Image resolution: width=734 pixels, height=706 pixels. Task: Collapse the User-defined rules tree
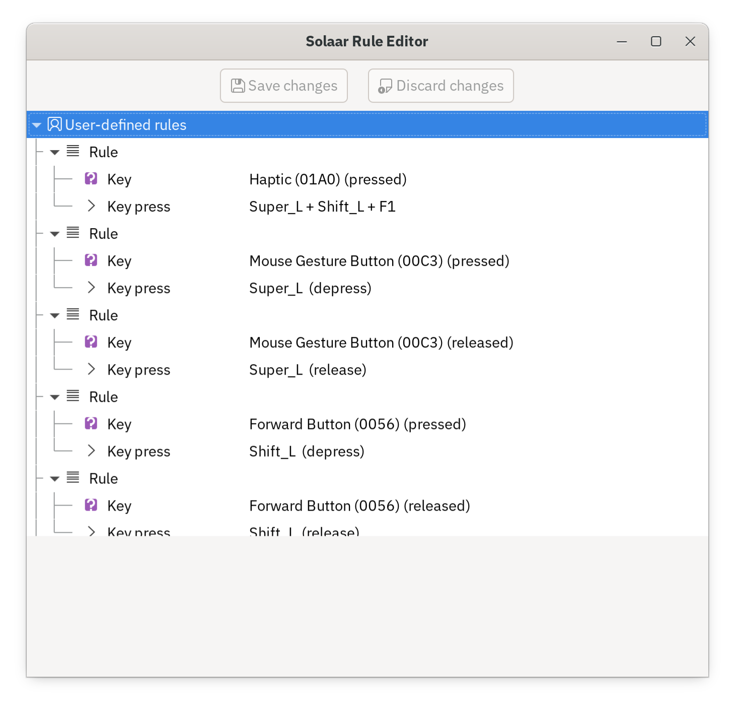37,125
